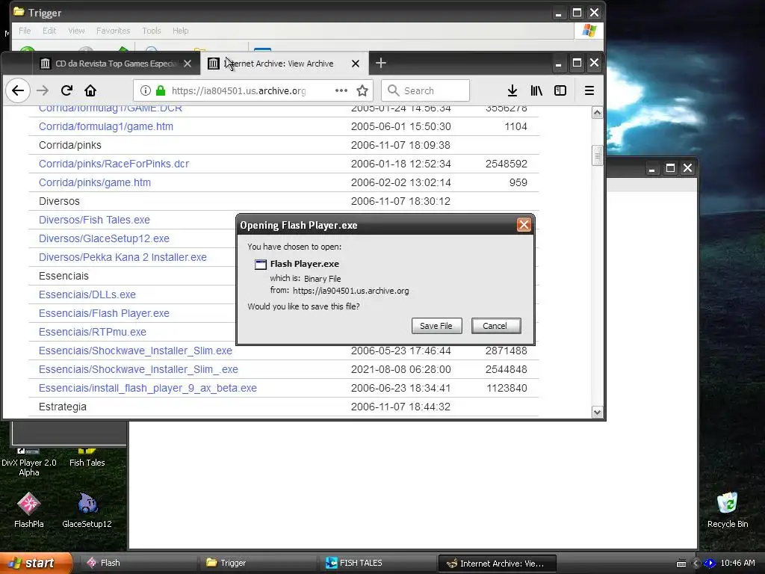Open the Library bookshelf icon
The width and height of the screenshot is (765, 574).
pos(536,90)
